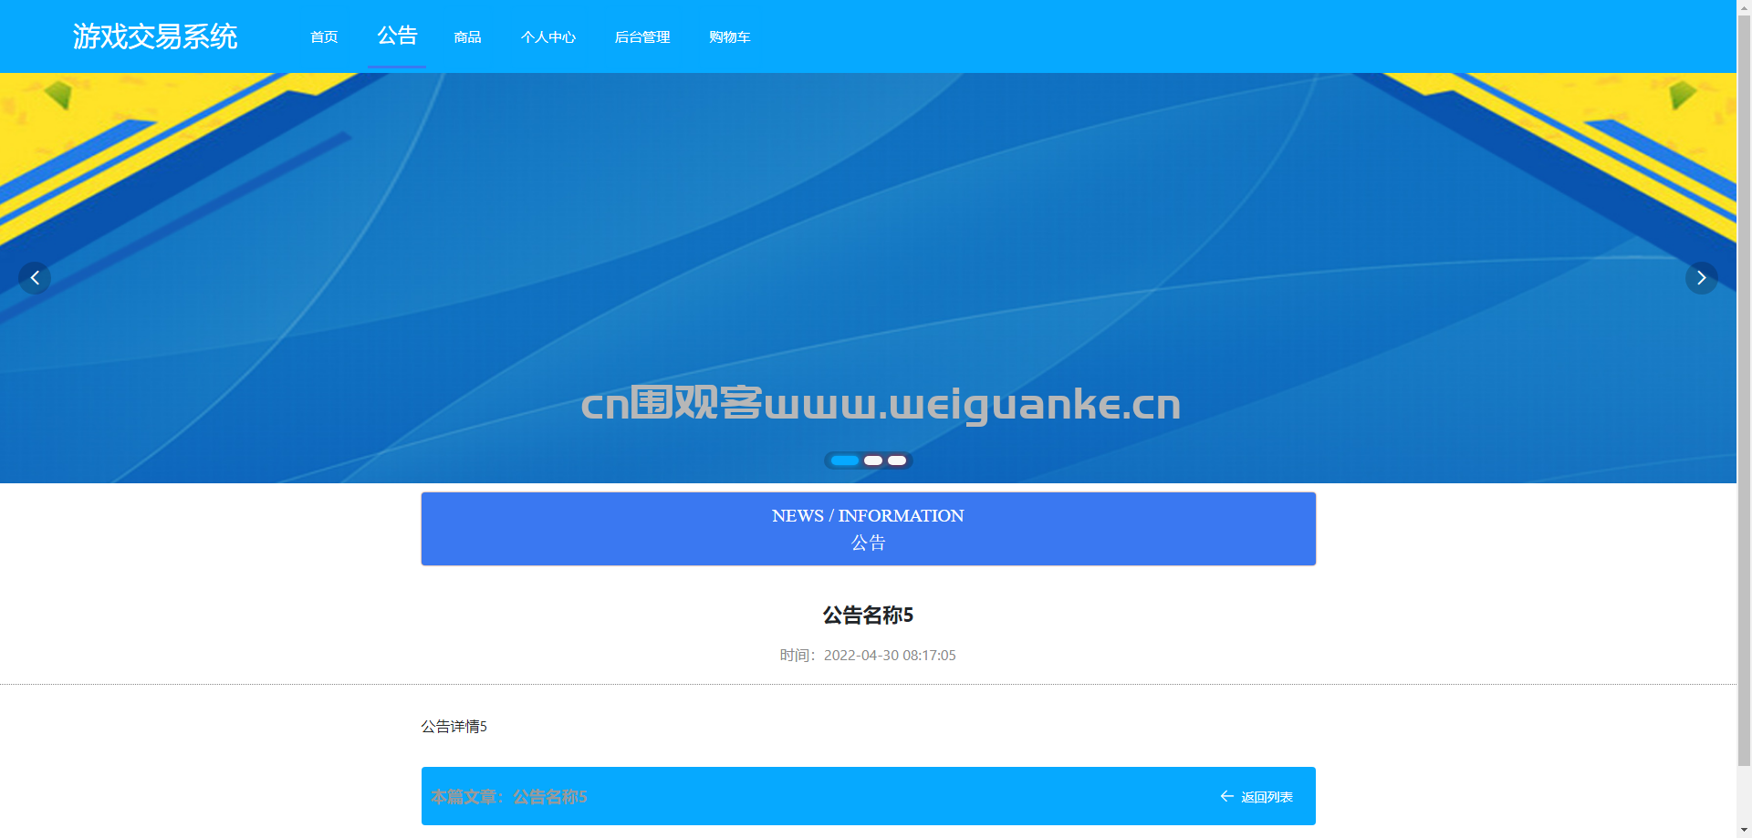Screen dimensions: 1752x838
Task: Click the 游戏交易系统 site title
Action: pos(155,36)
